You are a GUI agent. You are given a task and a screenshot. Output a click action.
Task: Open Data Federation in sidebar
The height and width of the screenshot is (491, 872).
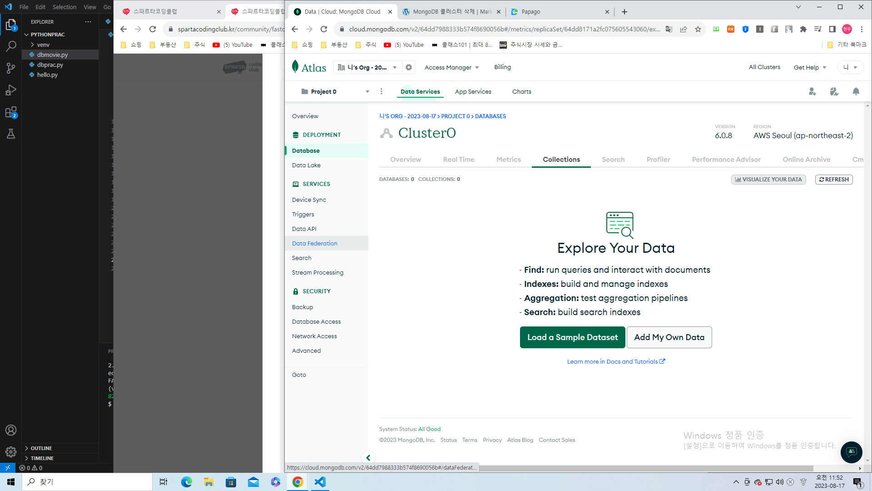point(315,243)
